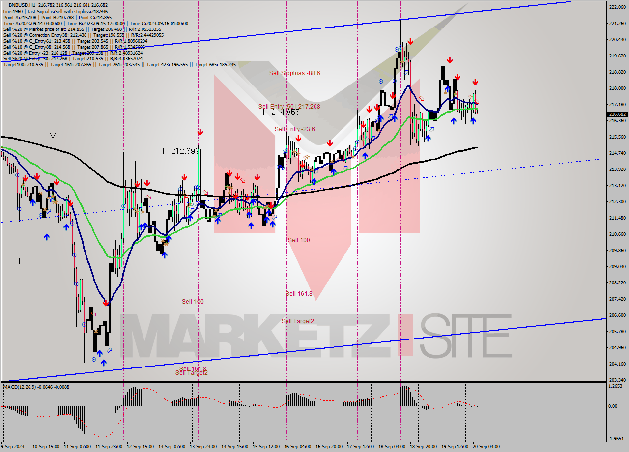
Task: Click the 212.300 price axis label
Action: (x=617, y=201)
